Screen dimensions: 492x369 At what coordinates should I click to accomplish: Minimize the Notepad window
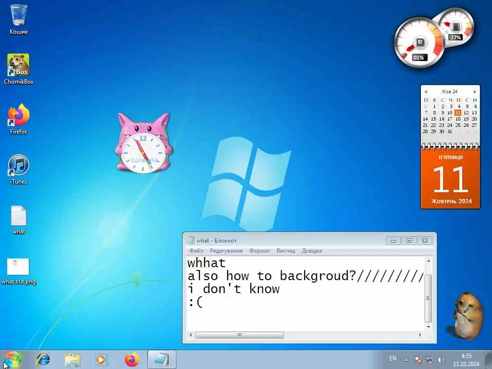click(x=393, y=240)
